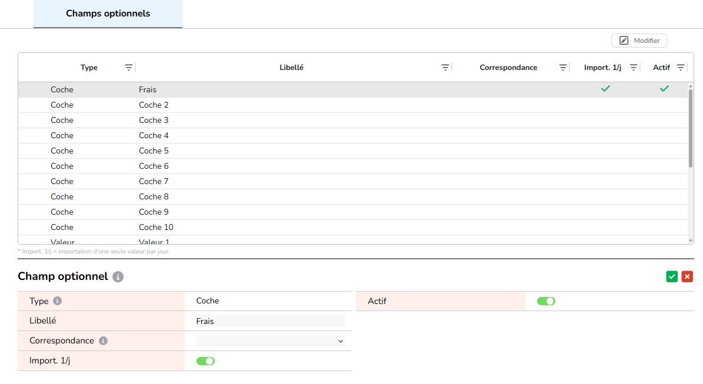Click the Import. 1/j column header

(602, 68)
